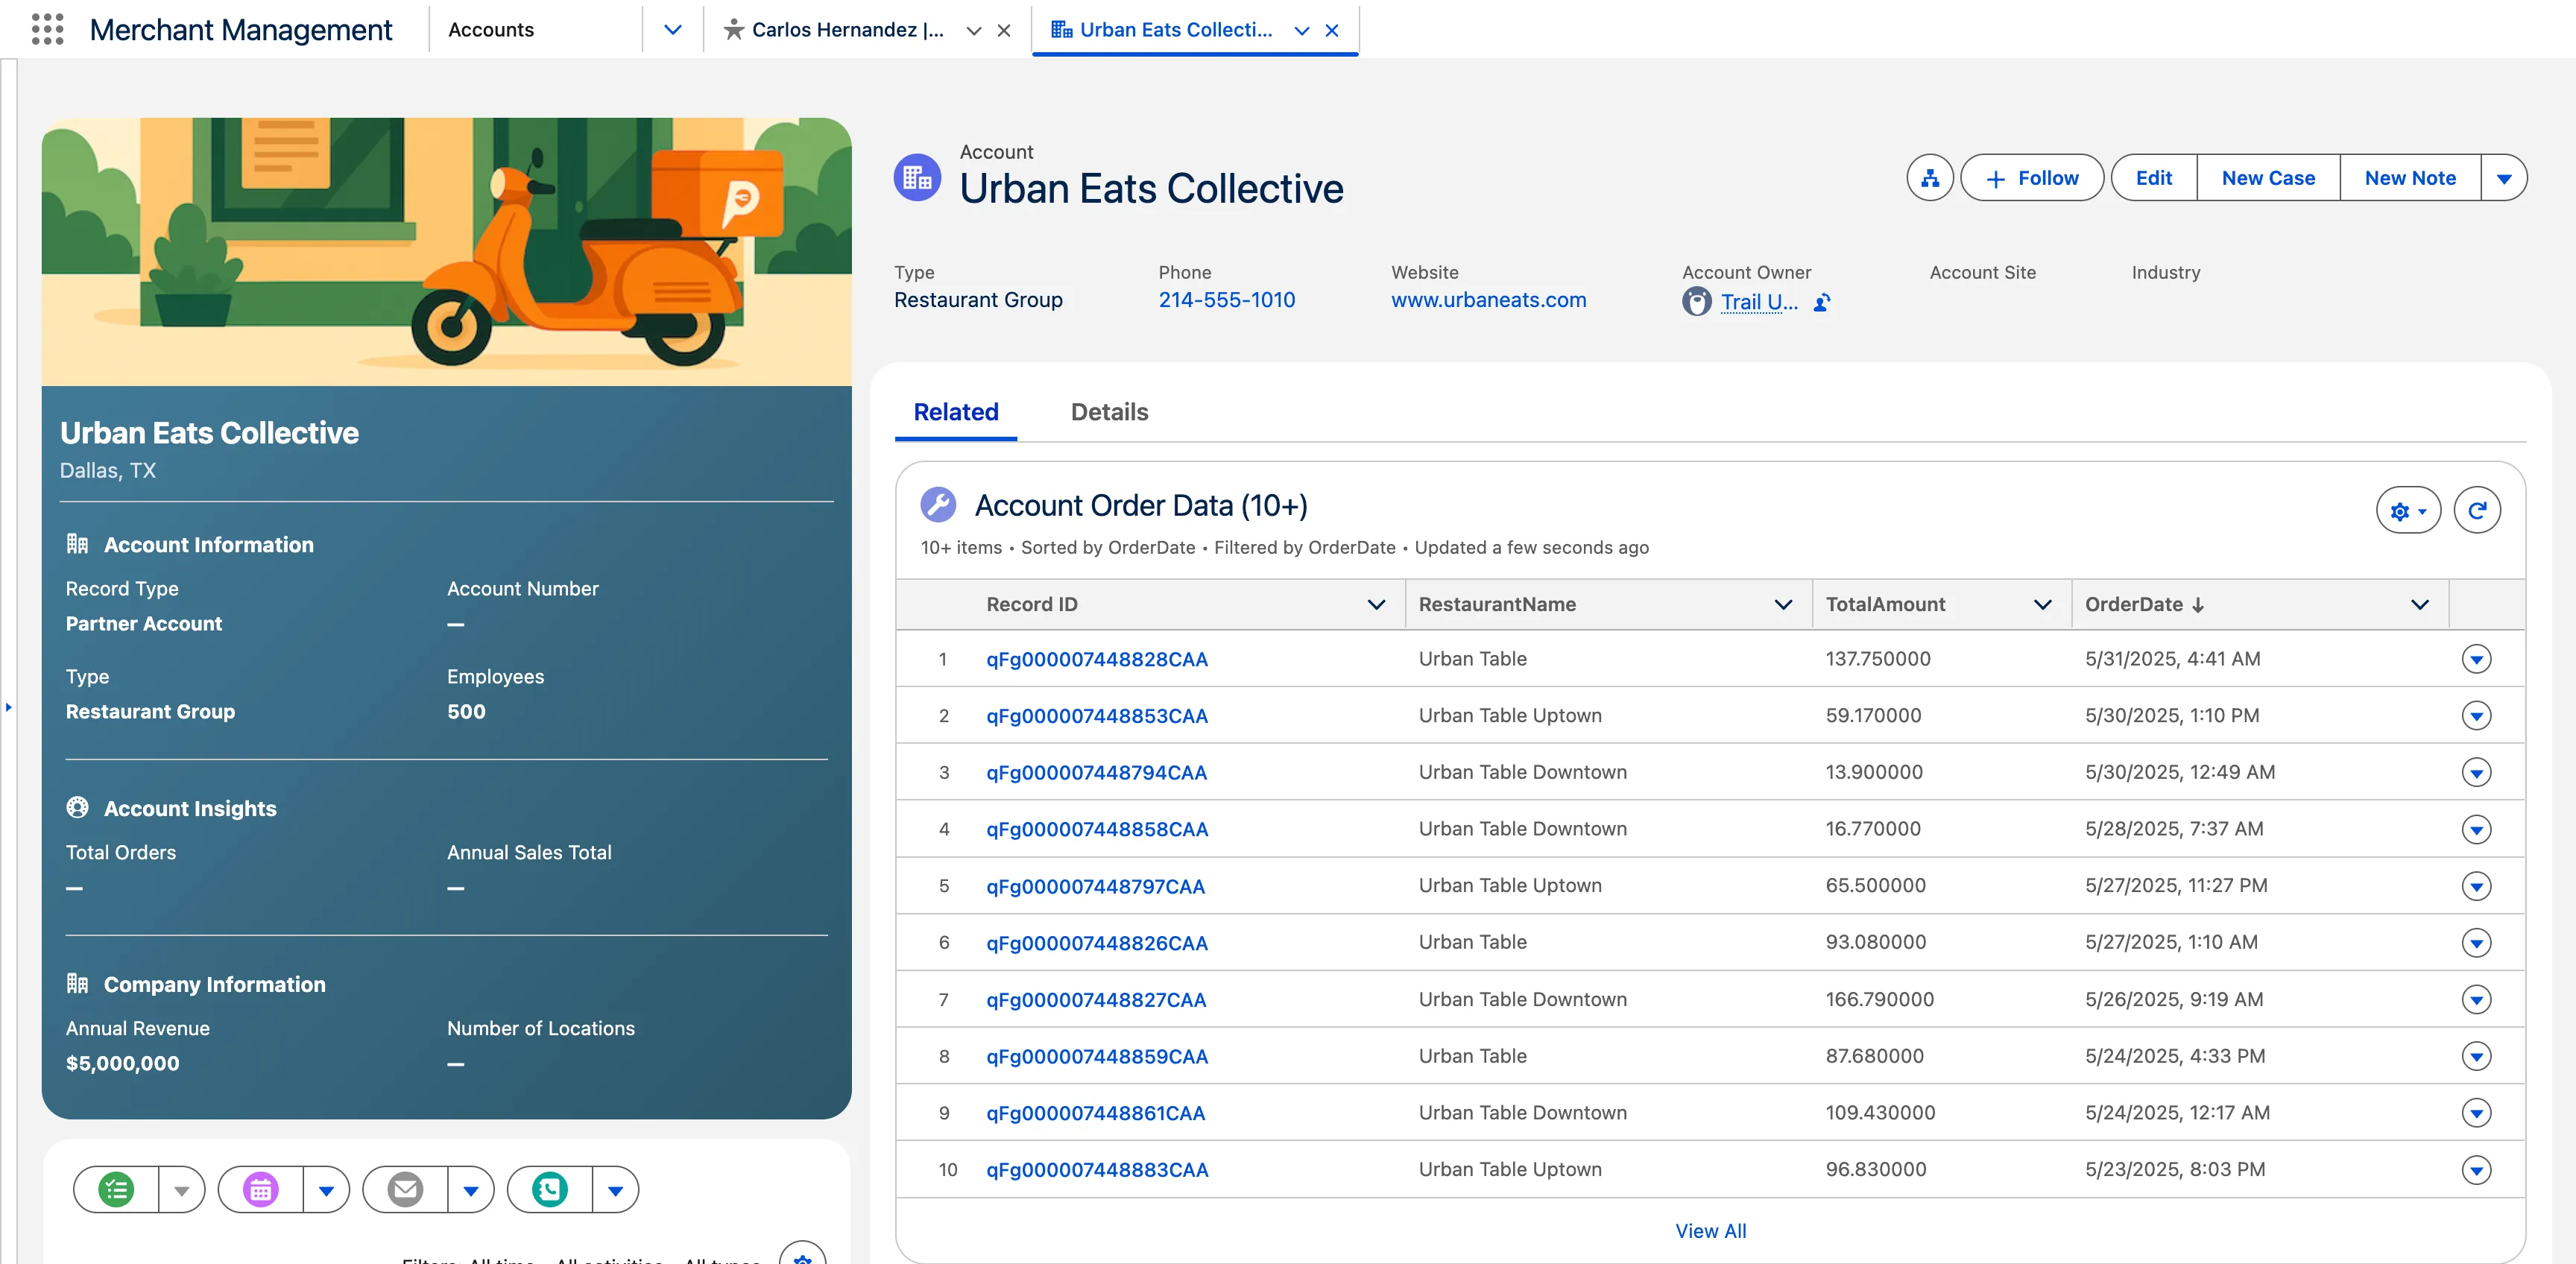Click the Email envelope icon
The width and height of the screenshot is (2576, 1264).
[x=405, y=1190]
